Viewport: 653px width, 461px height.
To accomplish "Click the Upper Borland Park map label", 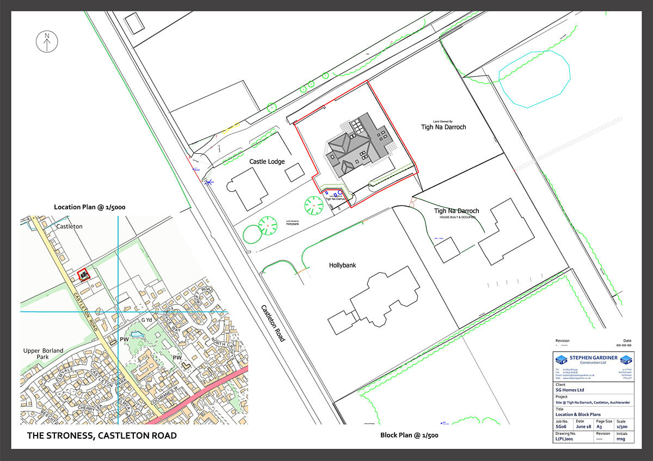I will (x=43, y=354).
